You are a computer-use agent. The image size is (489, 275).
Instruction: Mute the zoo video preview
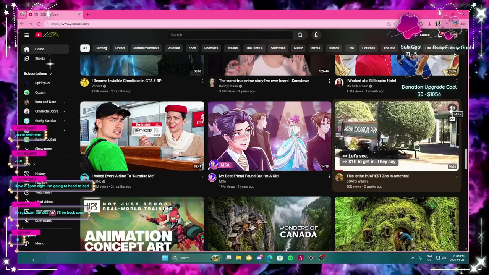pyautogui.click(x=452, y=108)
